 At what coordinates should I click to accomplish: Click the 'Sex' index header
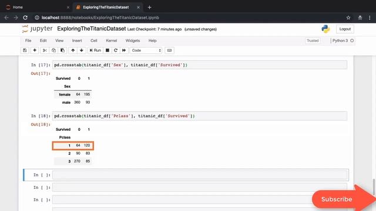[x=68, y=86]
